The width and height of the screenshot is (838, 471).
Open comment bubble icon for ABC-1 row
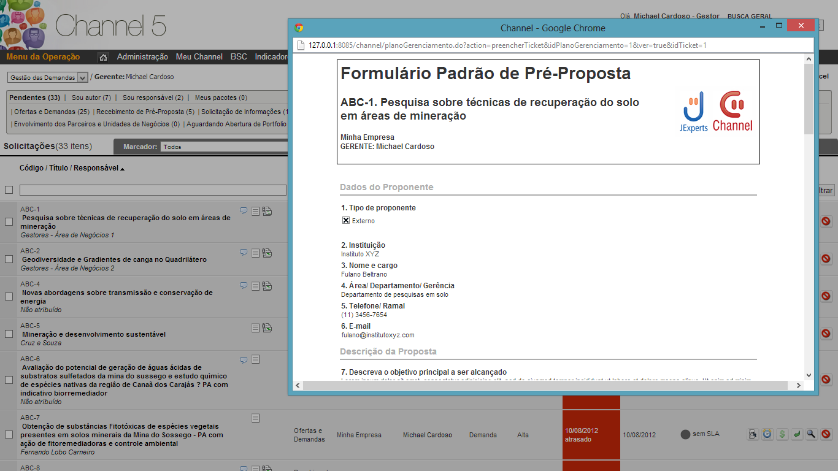[x=244, y=210]
